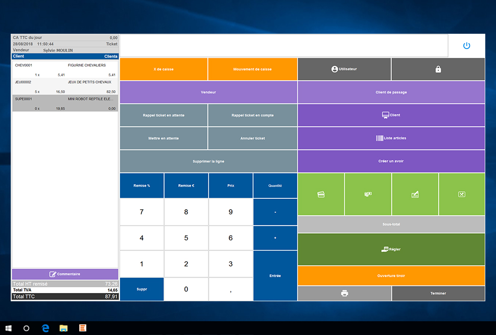Click Supprimer la ligne
Viewport: 496px width, 335px height.
coord(208,161)
